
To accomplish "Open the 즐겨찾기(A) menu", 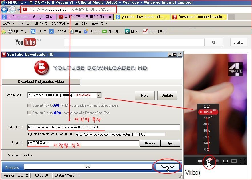I will click(x=61, y=24).
